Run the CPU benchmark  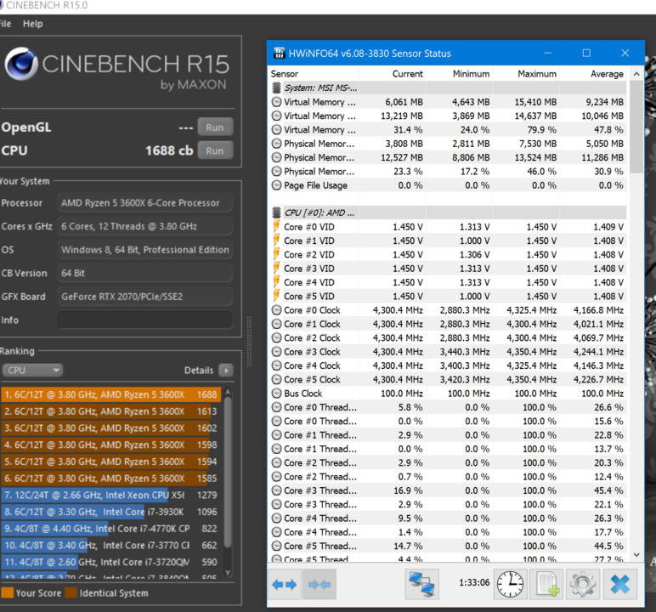pos(215,150)
